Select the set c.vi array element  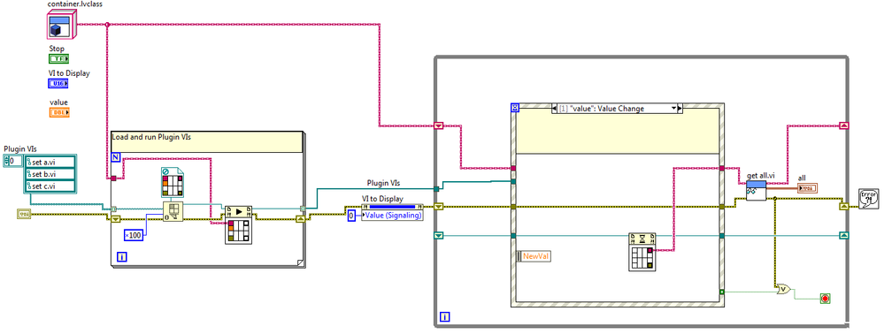pos(50,186)
